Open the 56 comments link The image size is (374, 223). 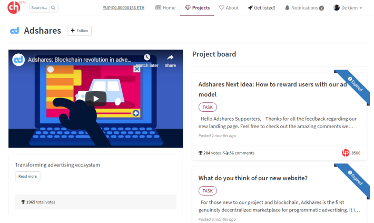pyautogui.click(x=239, y=153)
